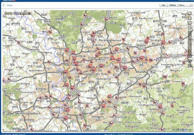Click the Hamm city label
The height and width of the screenshot is (135, 194).
(x=178, y=28)
